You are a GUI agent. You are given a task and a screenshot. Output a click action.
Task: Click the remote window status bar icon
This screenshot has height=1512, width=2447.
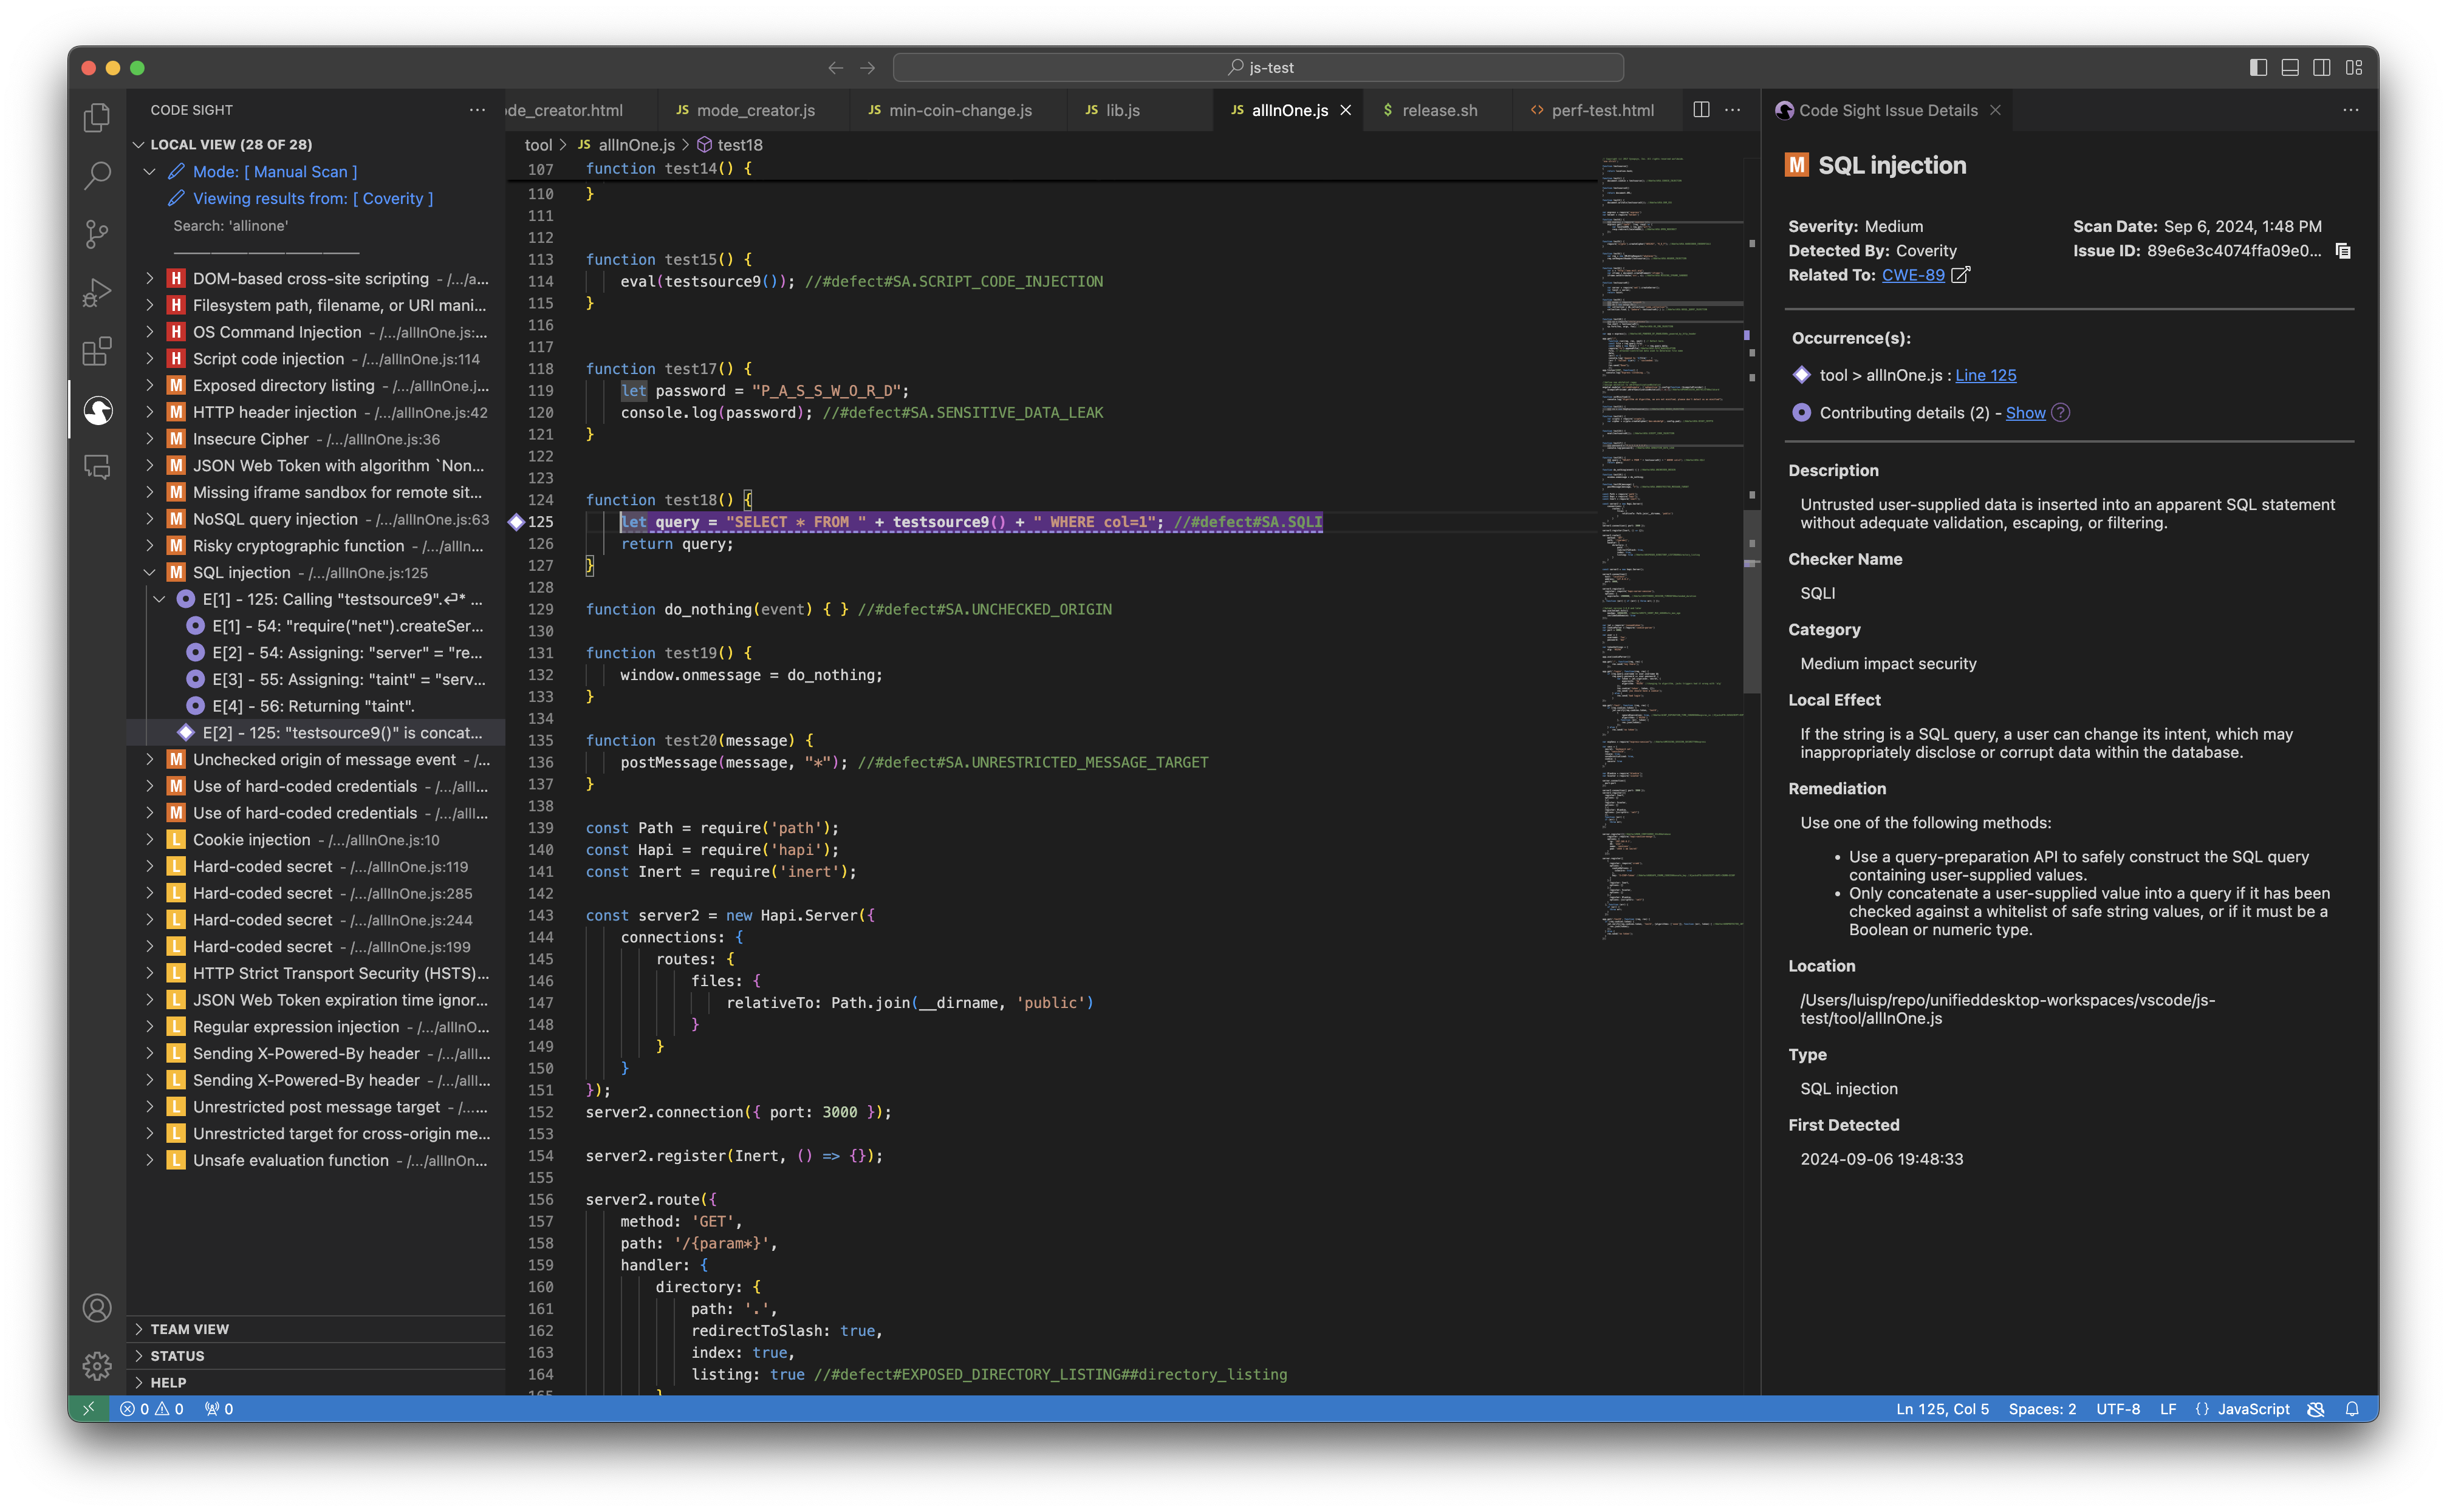[x=88, y=1409]
